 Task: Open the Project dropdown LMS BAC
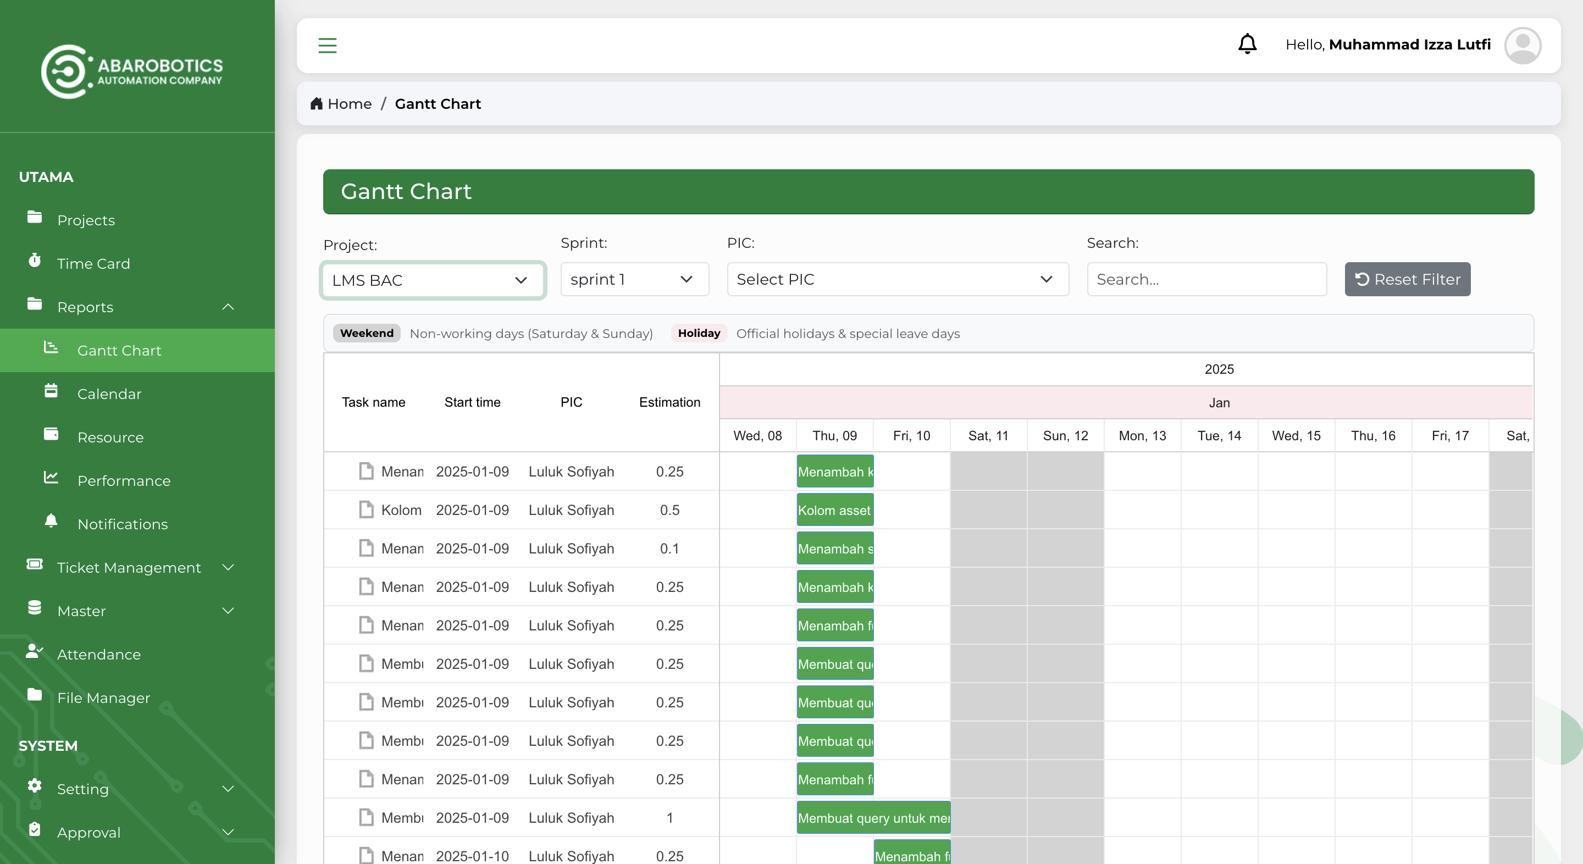[x=433, y=280]
